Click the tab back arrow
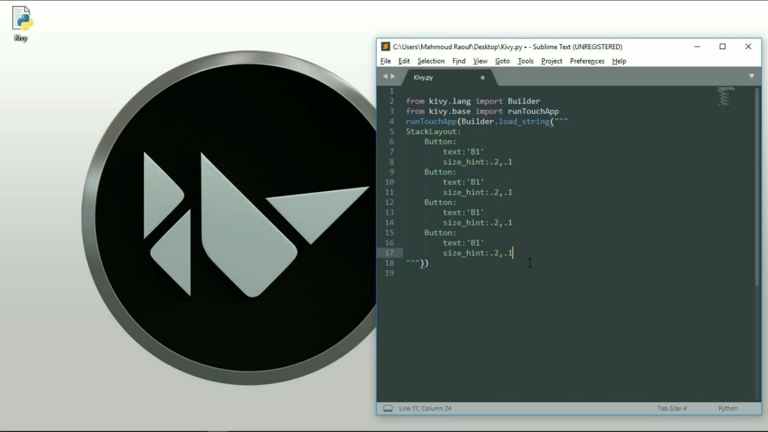This screenshot has width=768, height=432. (385, 76)
